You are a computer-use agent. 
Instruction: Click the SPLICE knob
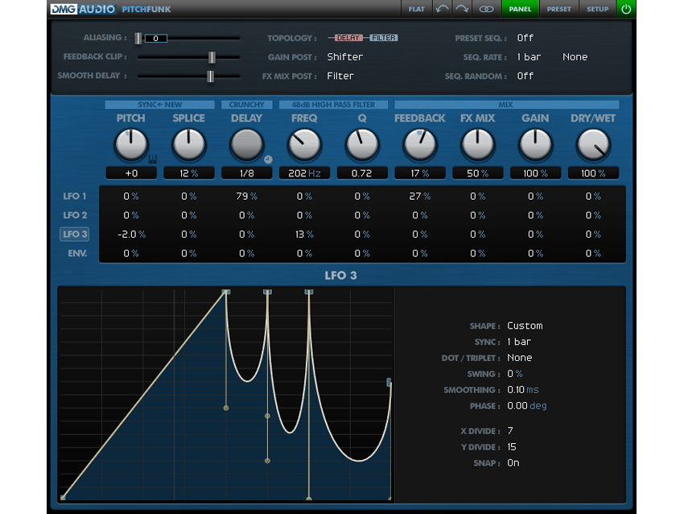(x=188, y=144)
